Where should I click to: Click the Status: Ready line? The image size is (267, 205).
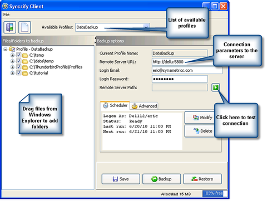pos(123,121)
